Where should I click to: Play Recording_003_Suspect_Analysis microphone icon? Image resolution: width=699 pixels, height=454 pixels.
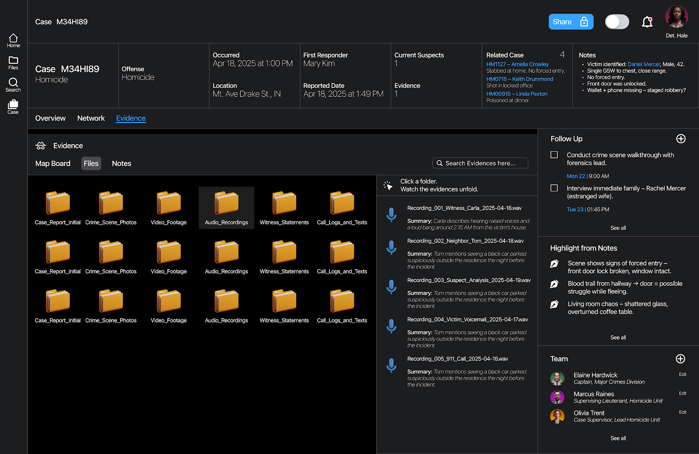coord(391,287)
